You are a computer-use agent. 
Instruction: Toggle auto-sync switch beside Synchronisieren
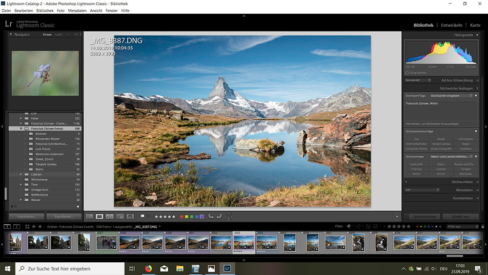406,216
